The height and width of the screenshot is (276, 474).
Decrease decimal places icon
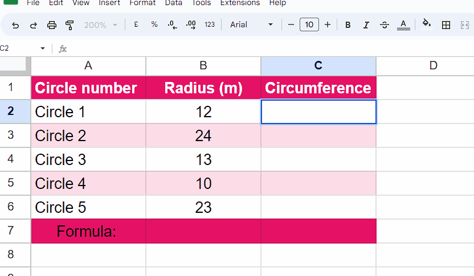point(172,25)
